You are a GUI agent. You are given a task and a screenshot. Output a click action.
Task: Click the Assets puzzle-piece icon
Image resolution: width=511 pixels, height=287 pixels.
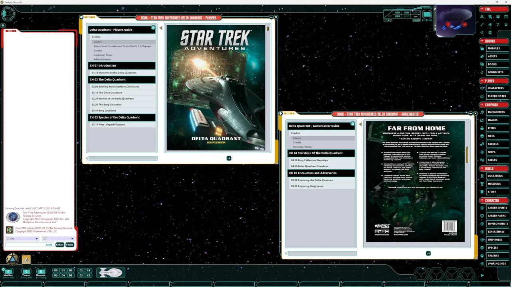[x=482, y=56]
